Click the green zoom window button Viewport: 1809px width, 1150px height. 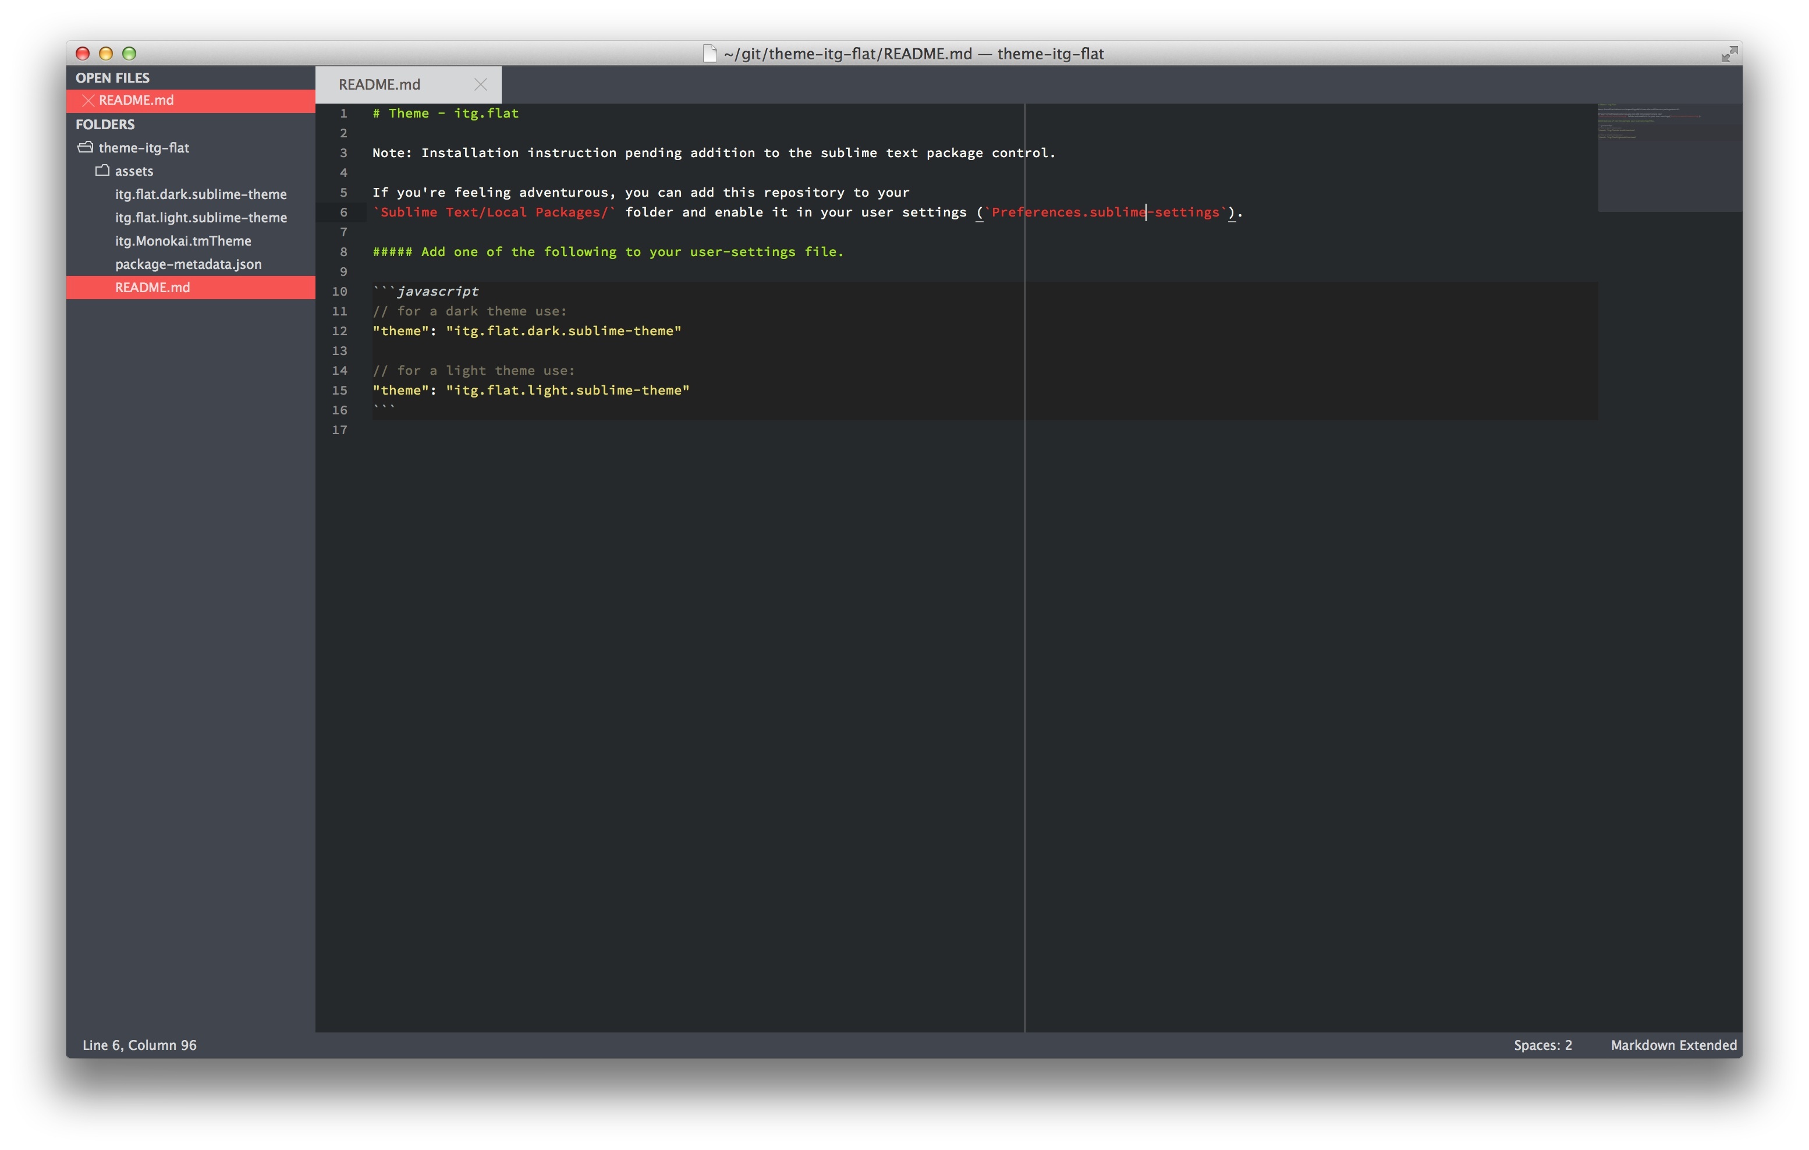click(x=129, y=54)
